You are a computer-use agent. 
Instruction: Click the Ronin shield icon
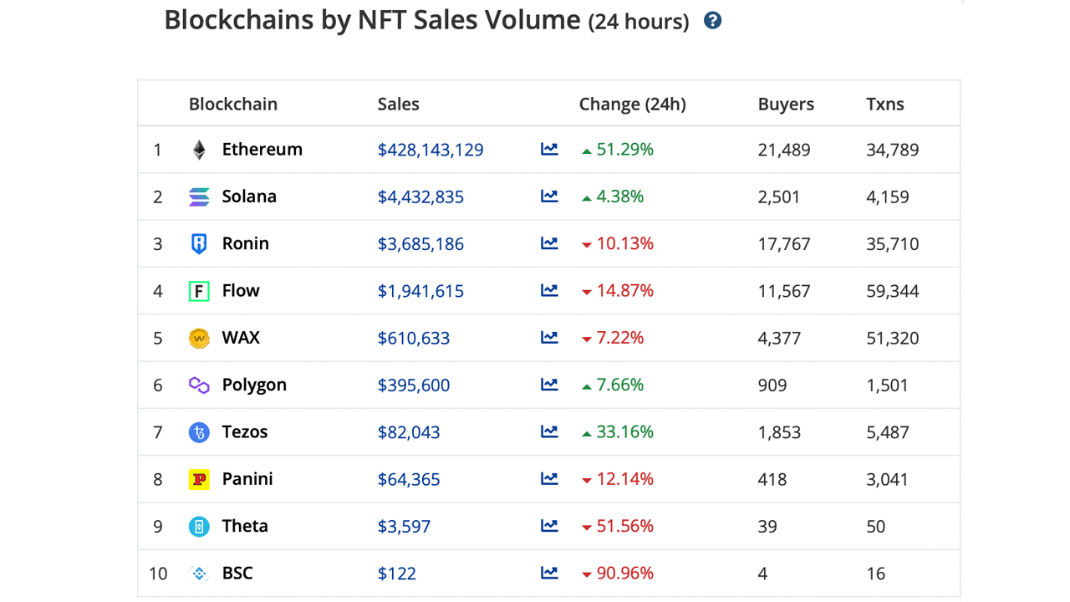coord(199,243)
